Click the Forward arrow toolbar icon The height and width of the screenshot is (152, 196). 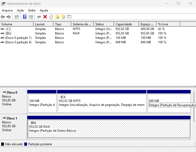pyautogui.click(x=8, y=17)
